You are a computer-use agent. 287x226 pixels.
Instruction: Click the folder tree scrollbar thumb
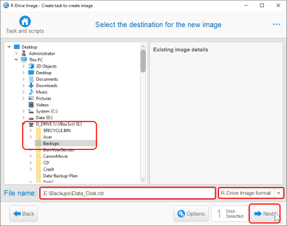pos(143,61)
